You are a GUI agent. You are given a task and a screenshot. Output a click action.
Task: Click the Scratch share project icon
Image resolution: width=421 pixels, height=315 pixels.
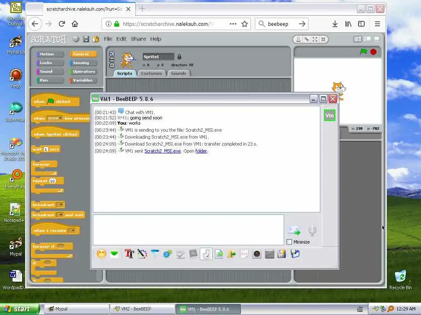pyautogui.click(x=95, y=39)
